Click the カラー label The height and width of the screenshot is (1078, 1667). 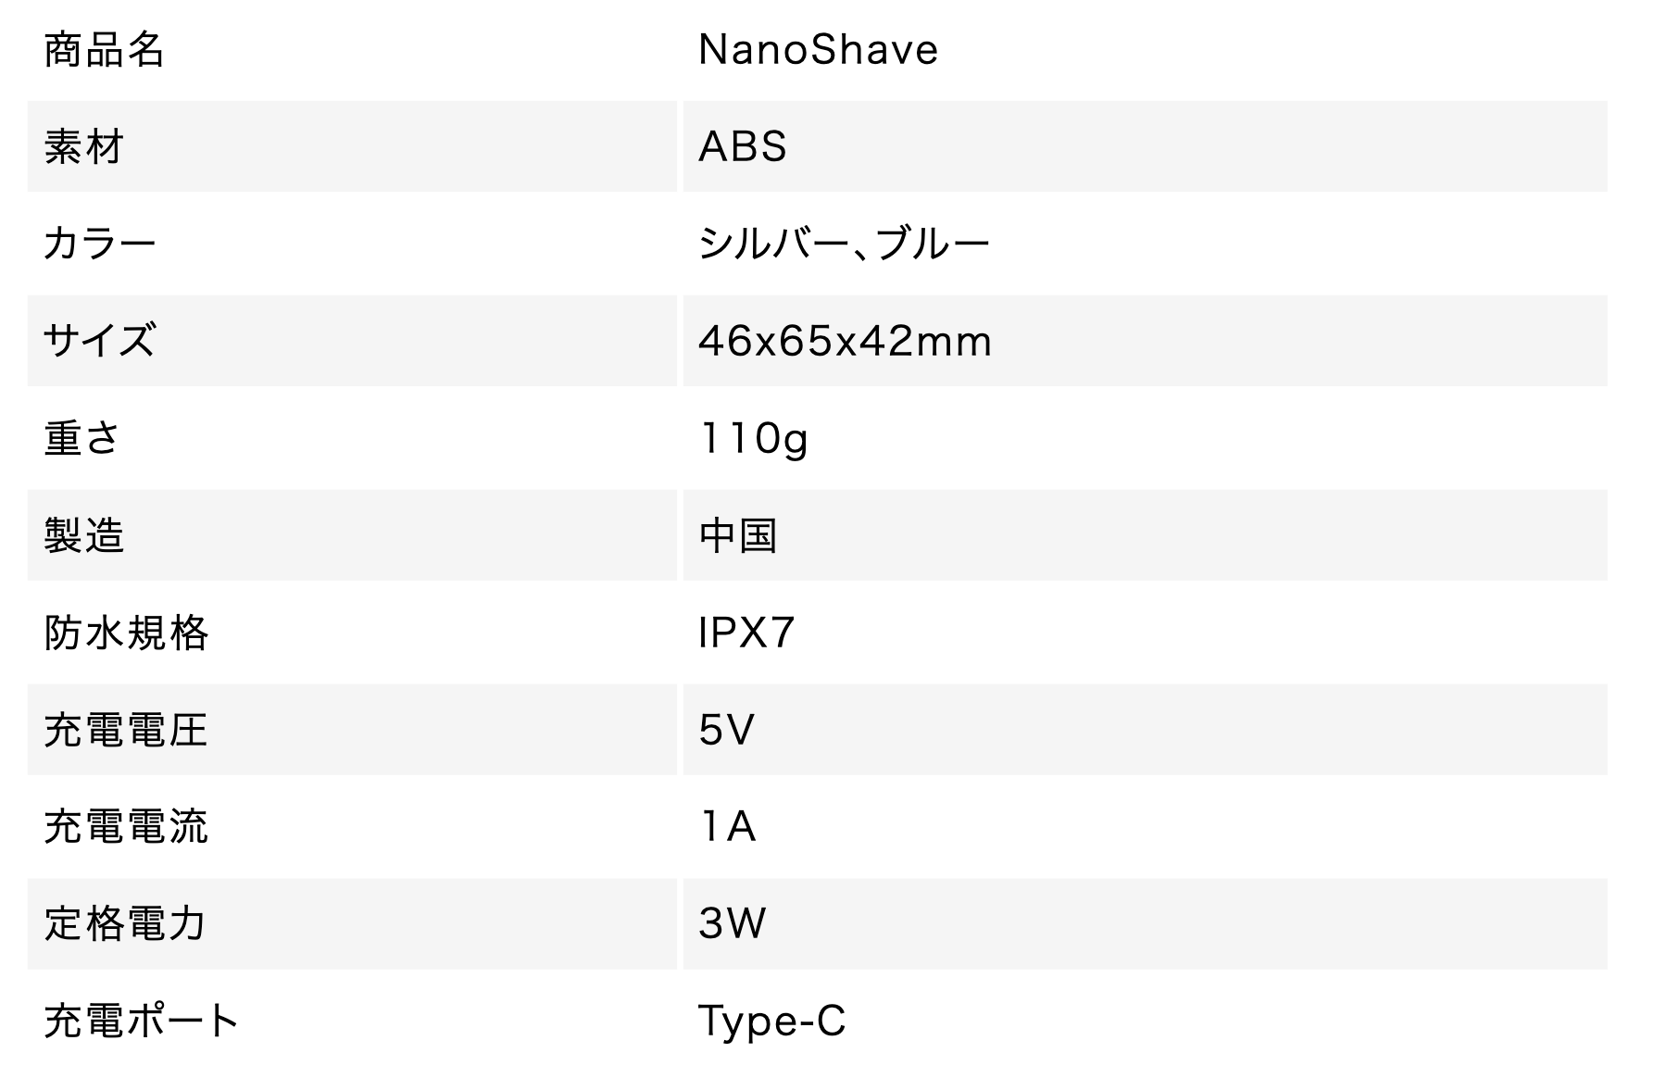[x=100, y=244]
